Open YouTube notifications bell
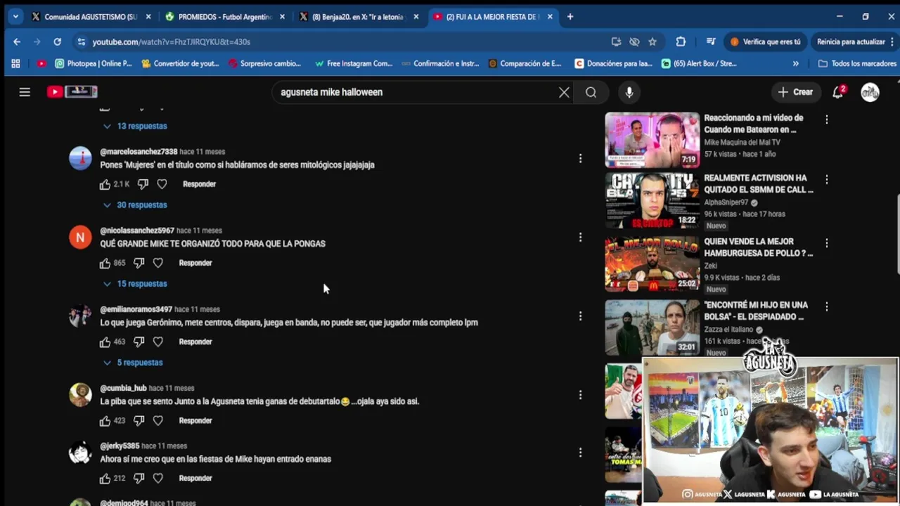 point(838,92)
